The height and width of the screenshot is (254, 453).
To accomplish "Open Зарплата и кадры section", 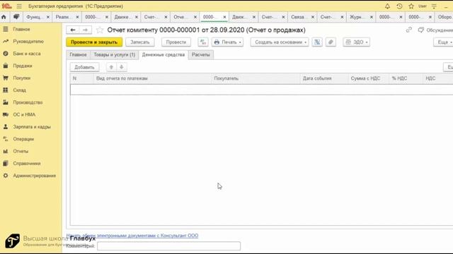I will point(31,127).
